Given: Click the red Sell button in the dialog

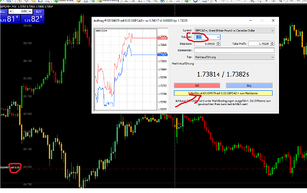Looking at the screenshot, I should click(197, 85).
